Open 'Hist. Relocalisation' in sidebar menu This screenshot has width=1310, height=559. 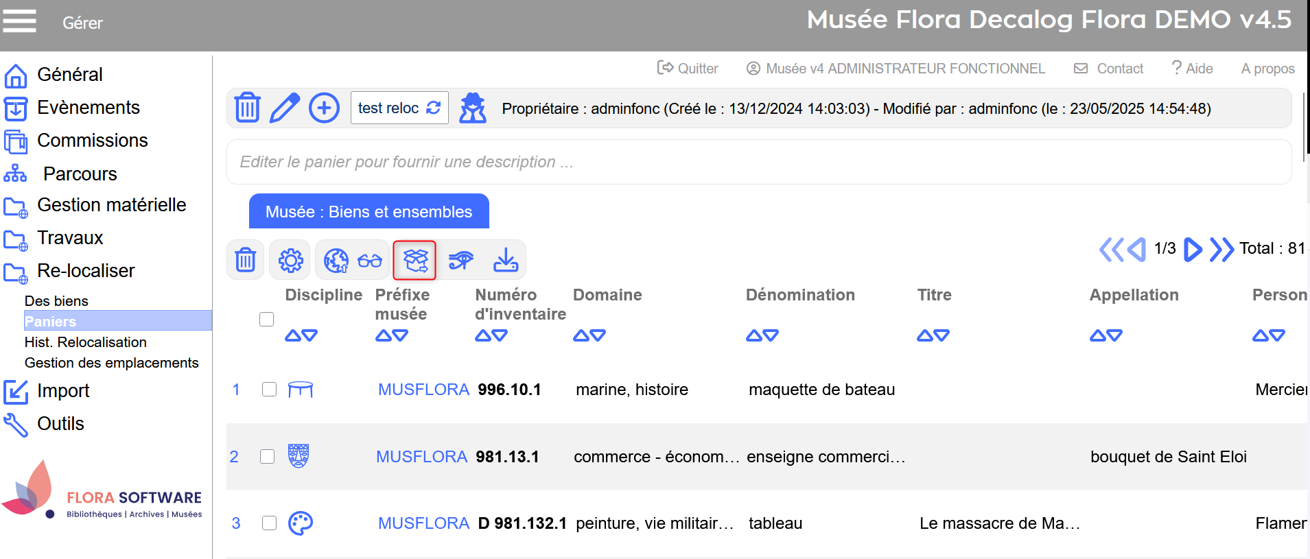(86, 342)
